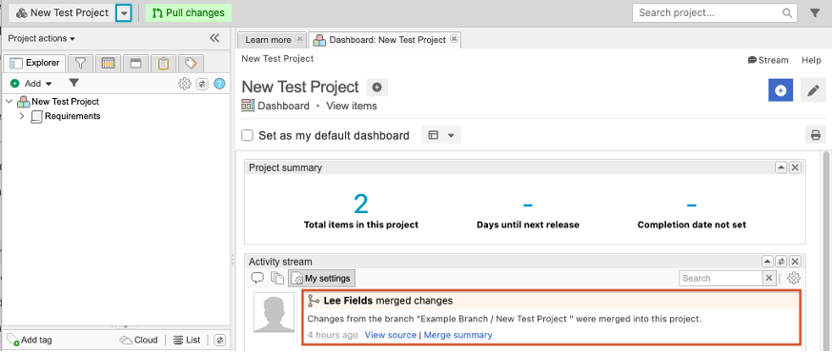Open the advanced filter funnel in the header
Image resolution: width=833 pixels, height=352 pixels.
pos(815,13)
